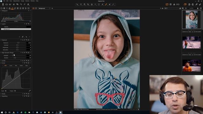The height and width of the screenshot is (114, 203).
Task: Open the Camera menu
Action: [27, 1]
